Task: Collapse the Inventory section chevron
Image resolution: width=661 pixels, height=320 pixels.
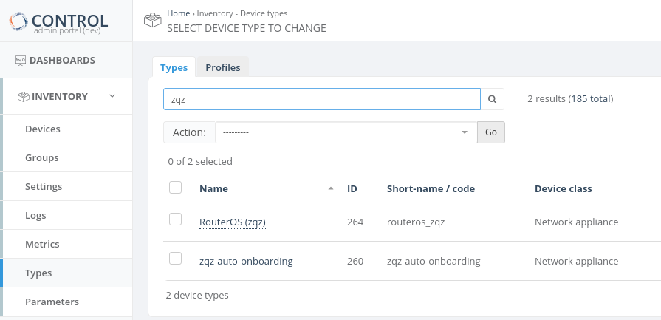Action: (x=112, y=97)
